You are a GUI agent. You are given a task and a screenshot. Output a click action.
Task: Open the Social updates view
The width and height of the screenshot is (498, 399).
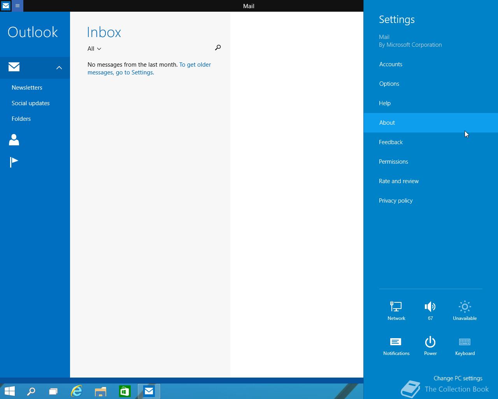point(31,103)
